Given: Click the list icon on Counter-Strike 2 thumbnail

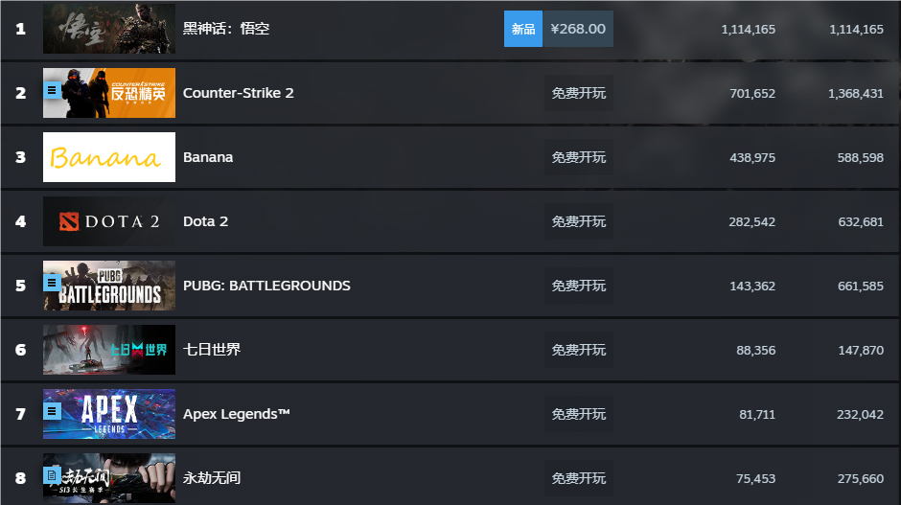Looking at the screenshot, I should (53, 91).
